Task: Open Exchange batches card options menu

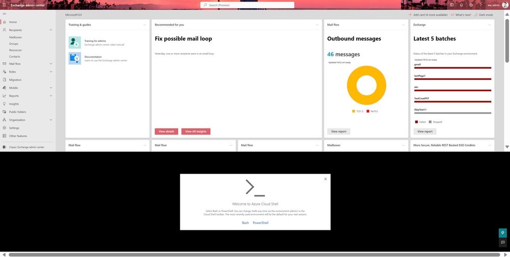Action: tap(490, 24)
